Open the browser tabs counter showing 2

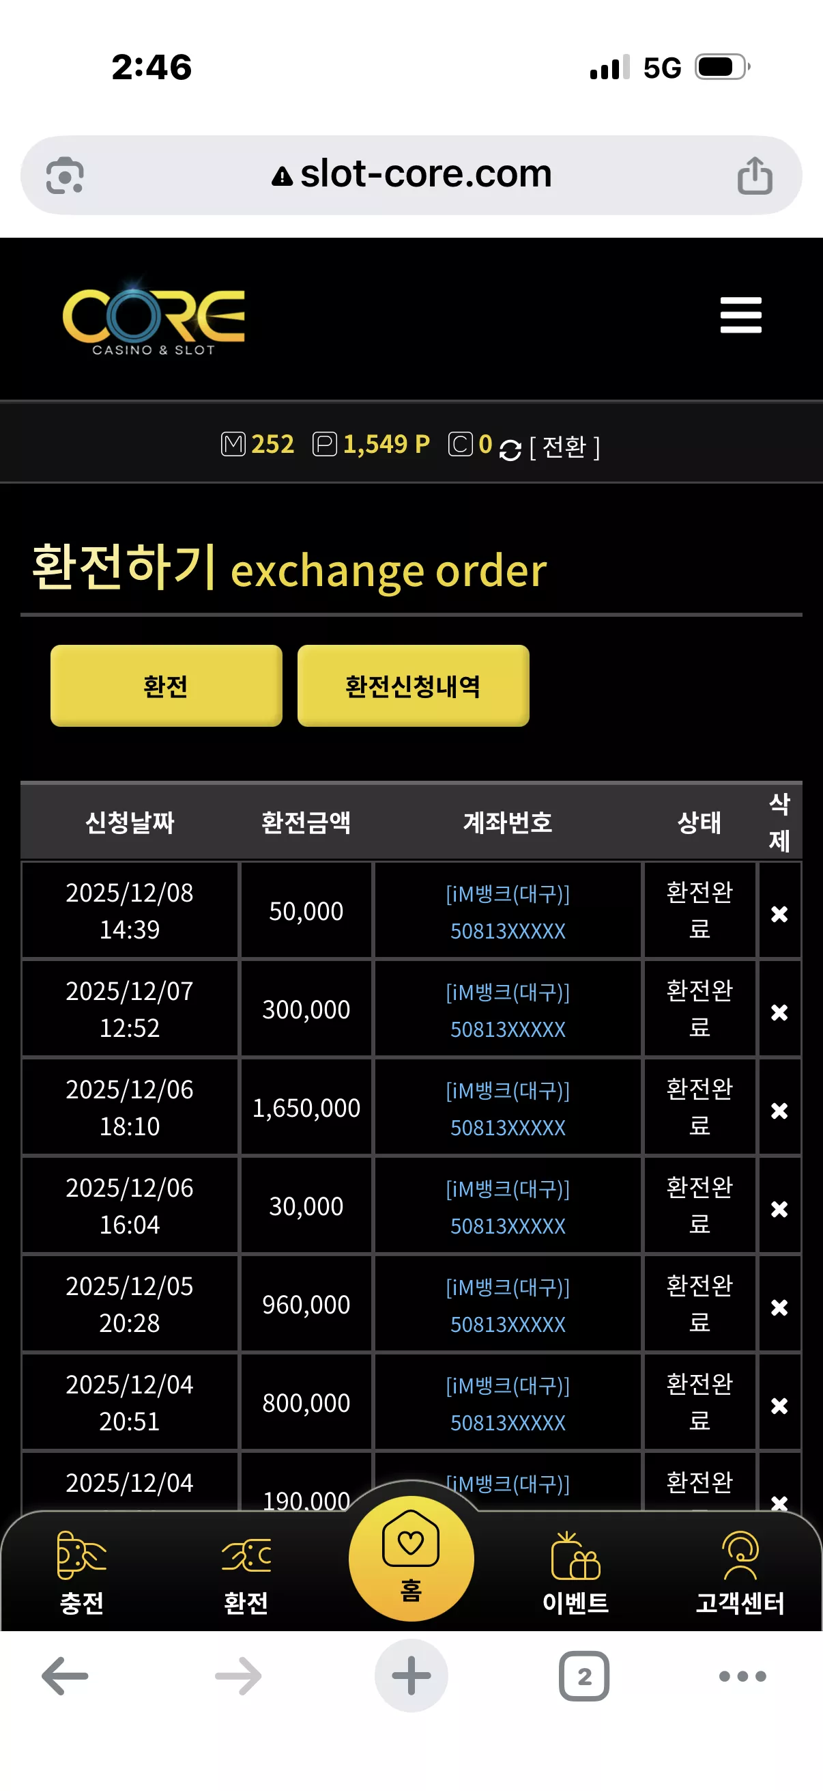point(584,1676)
